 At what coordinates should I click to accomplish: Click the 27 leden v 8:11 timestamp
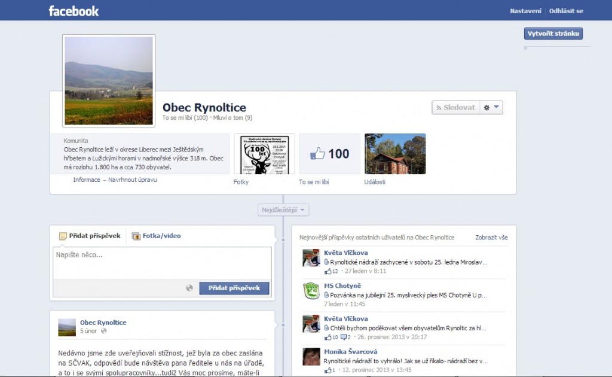pos(365,271)
